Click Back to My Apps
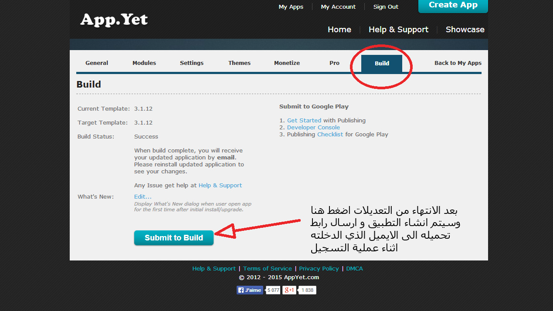The width and height of the screenshot is (553, 311). 458,63
